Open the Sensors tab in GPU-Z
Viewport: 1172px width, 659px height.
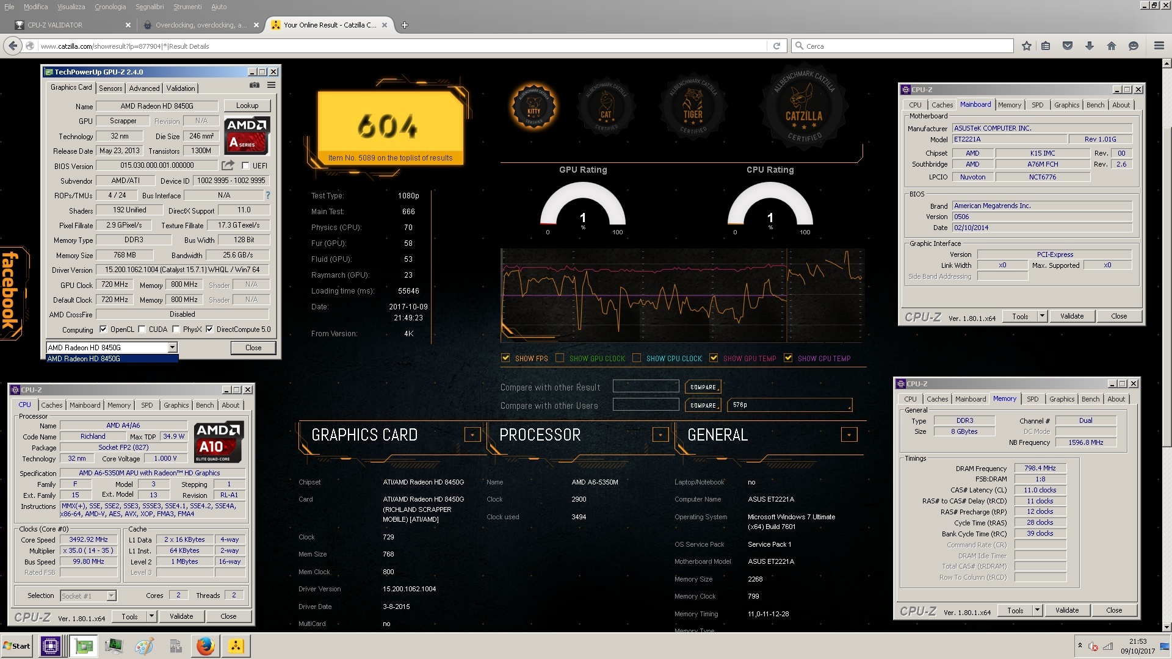click(110, 88)
